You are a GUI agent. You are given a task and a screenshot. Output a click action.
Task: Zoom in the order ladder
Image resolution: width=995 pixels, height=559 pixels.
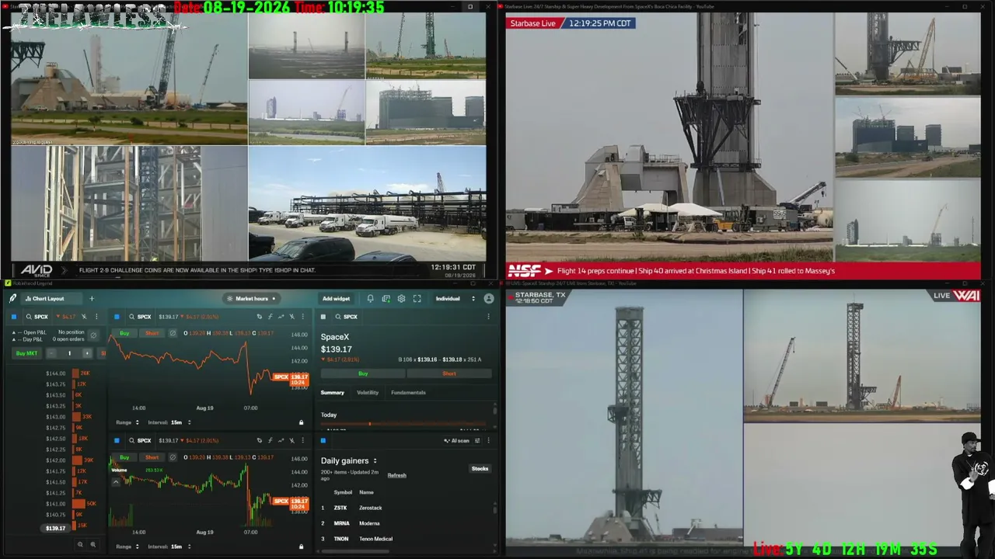[93, 544]
